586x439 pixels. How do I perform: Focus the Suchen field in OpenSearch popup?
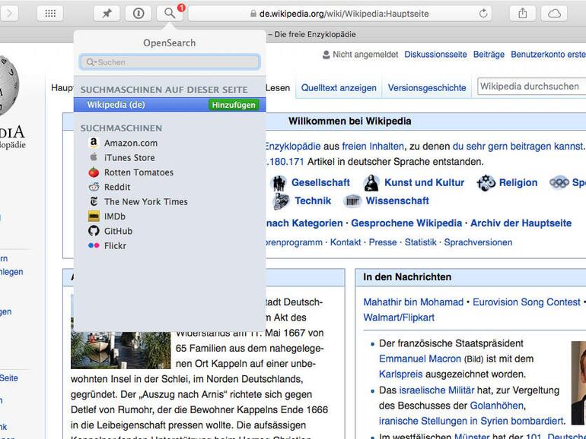[170, 62]
